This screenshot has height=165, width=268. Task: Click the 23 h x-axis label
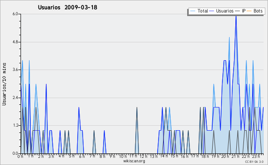[x=256, y=156]
